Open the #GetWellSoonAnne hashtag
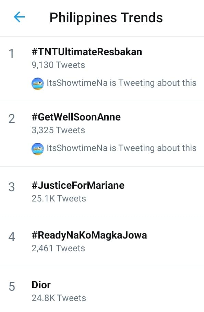 tap(76, 117)
